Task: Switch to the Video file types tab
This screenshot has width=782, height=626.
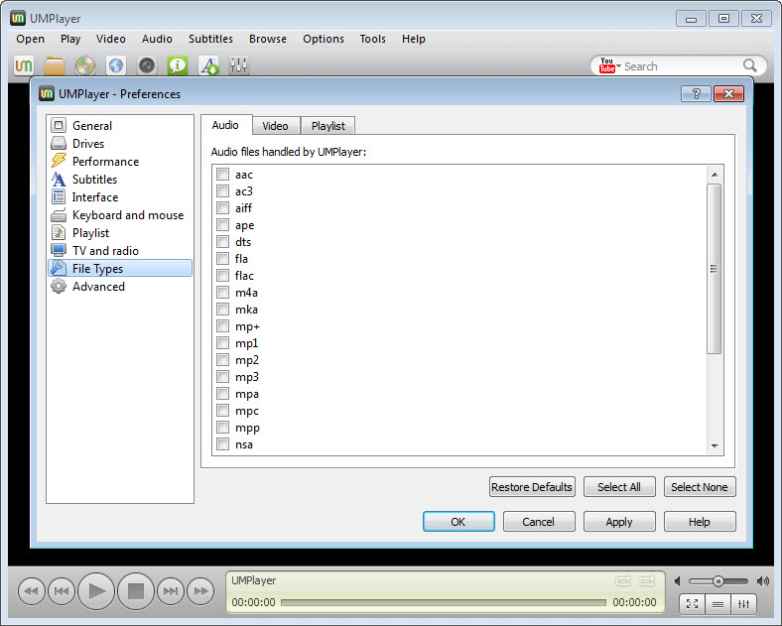Action: (x=275, y=126)
